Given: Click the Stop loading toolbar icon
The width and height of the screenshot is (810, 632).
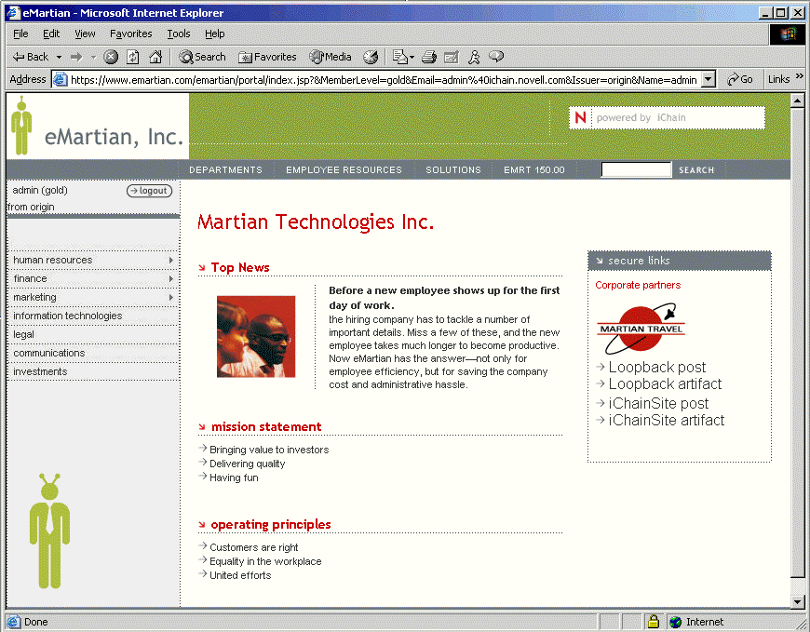Looking at the screenshot, I should coord(111,57).
